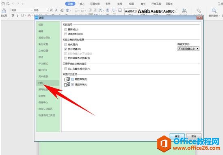Open the 云服务 ribbon tab
223x155 pixels.
[x=169, y=4]
